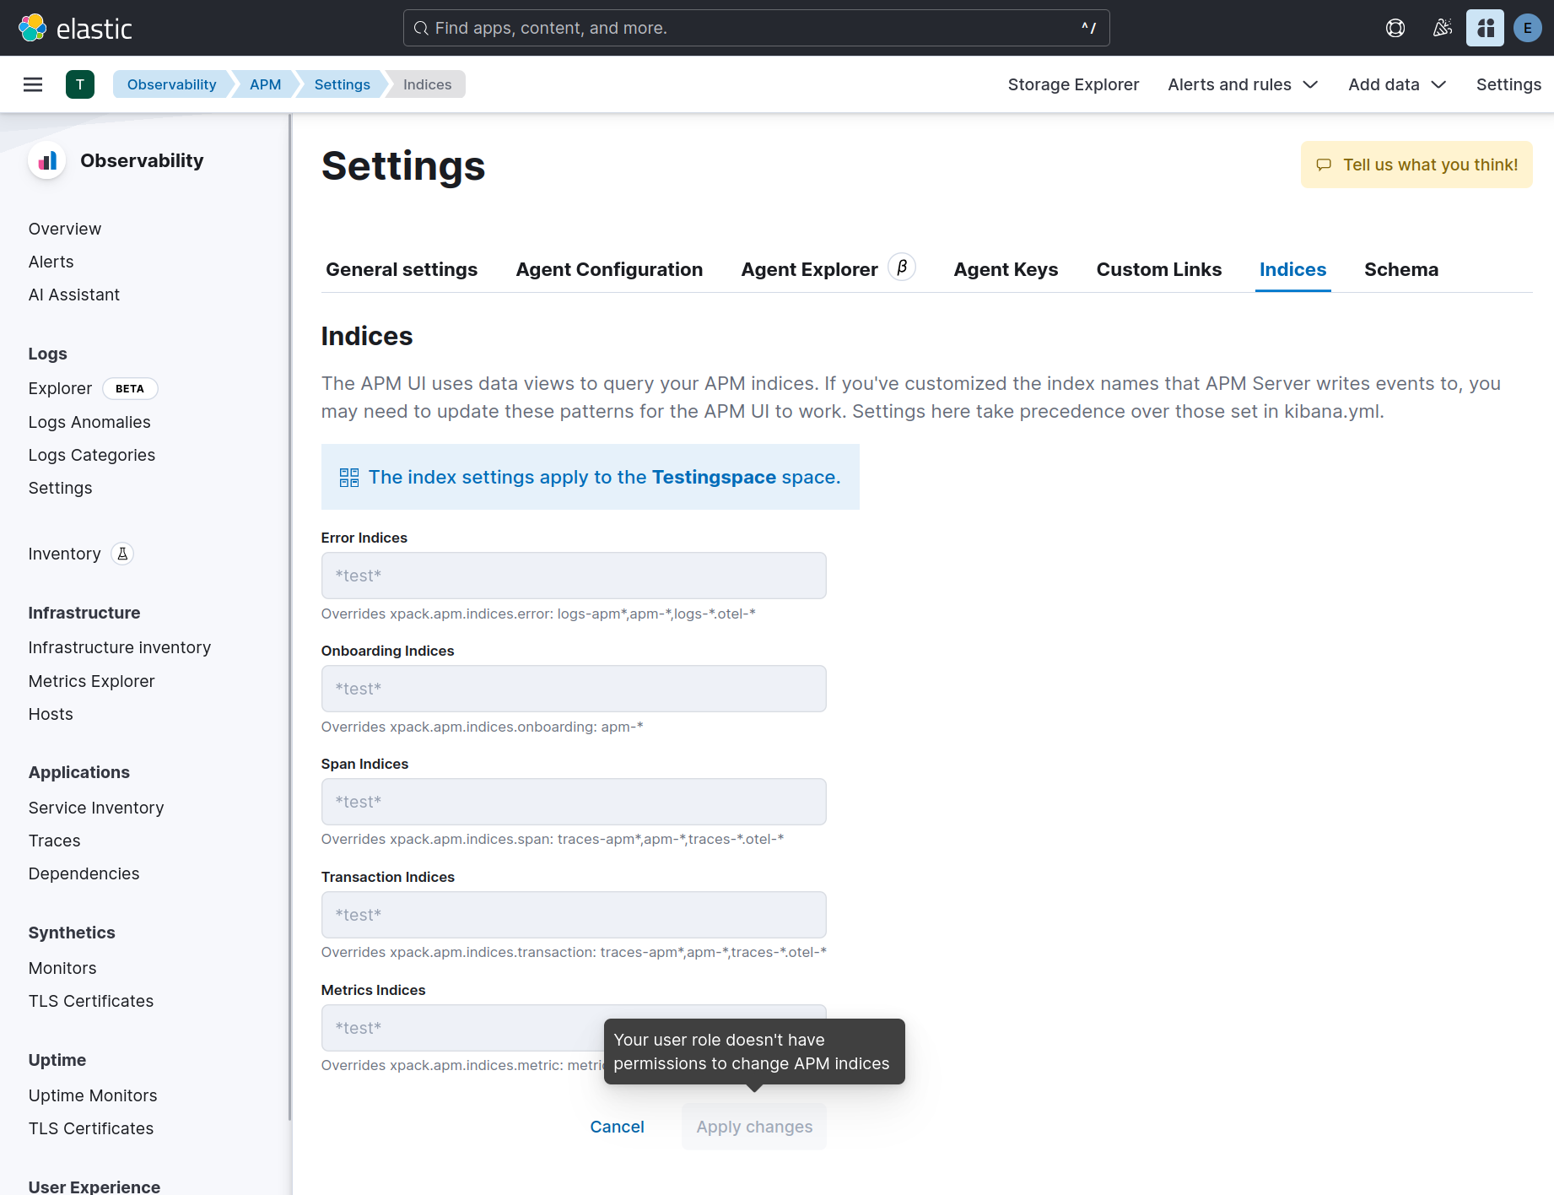
Task: Click the Observability logo icon in sidebar
Action: pyautogui.click(x=47, y=160)
